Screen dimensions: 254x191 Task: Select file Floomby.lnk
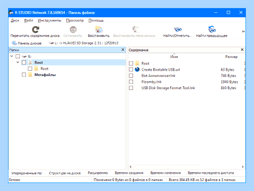click(x=152, y=82)
